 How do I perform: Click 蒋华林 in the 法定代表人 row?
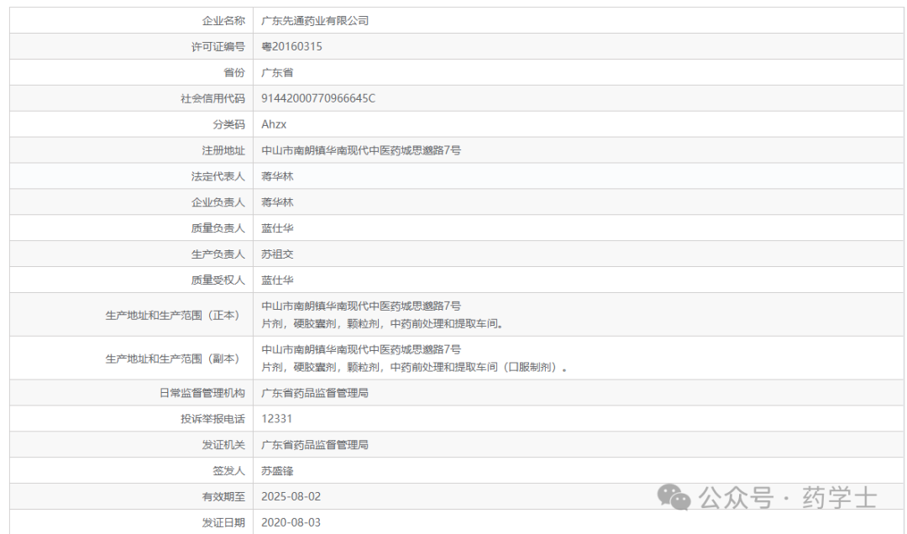click(277, 176)
